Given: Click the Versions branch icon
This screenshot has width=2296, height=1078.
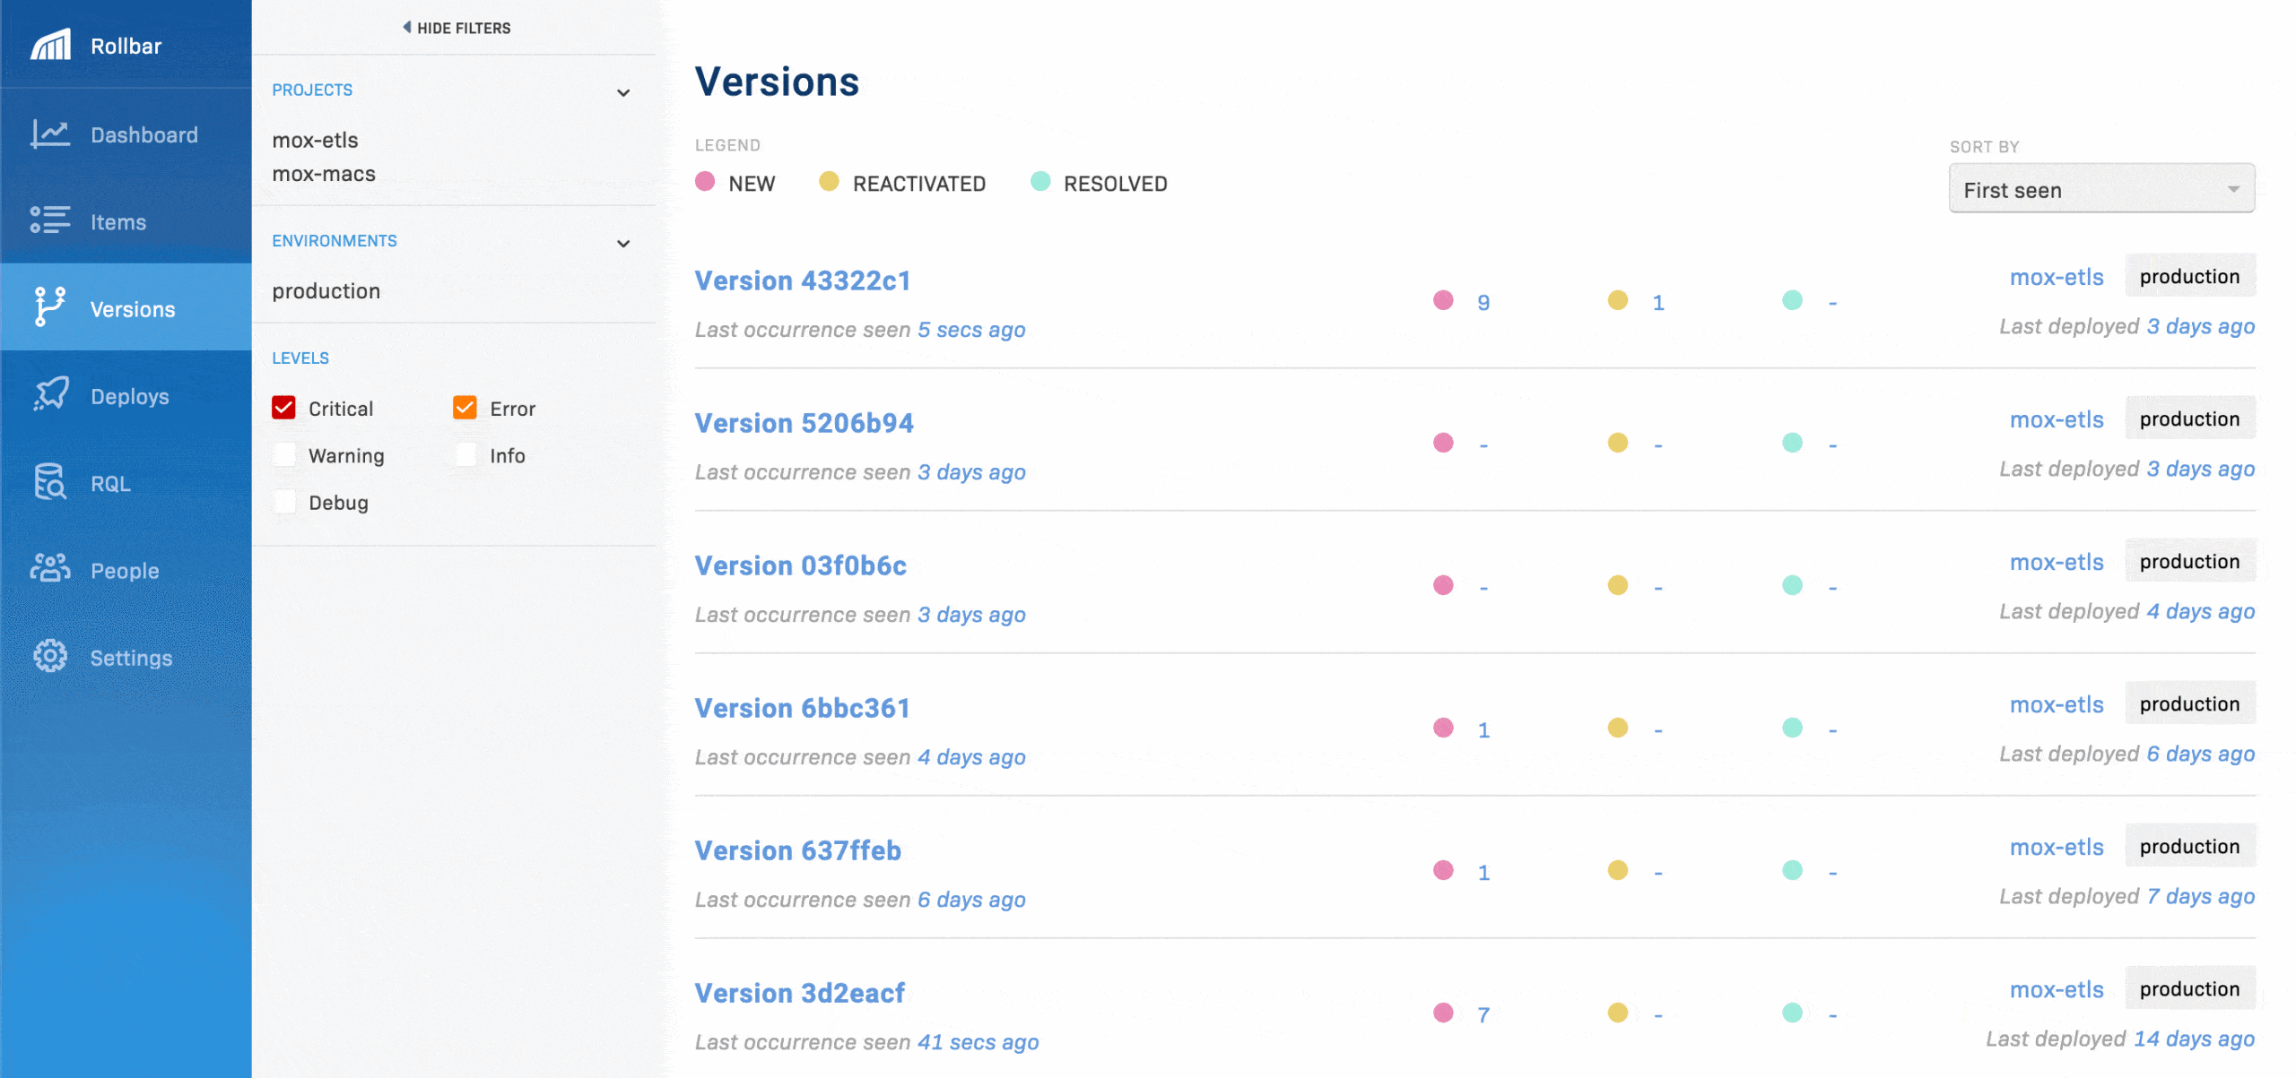Looking at the screenshot, I should click(x=50, y=307).
